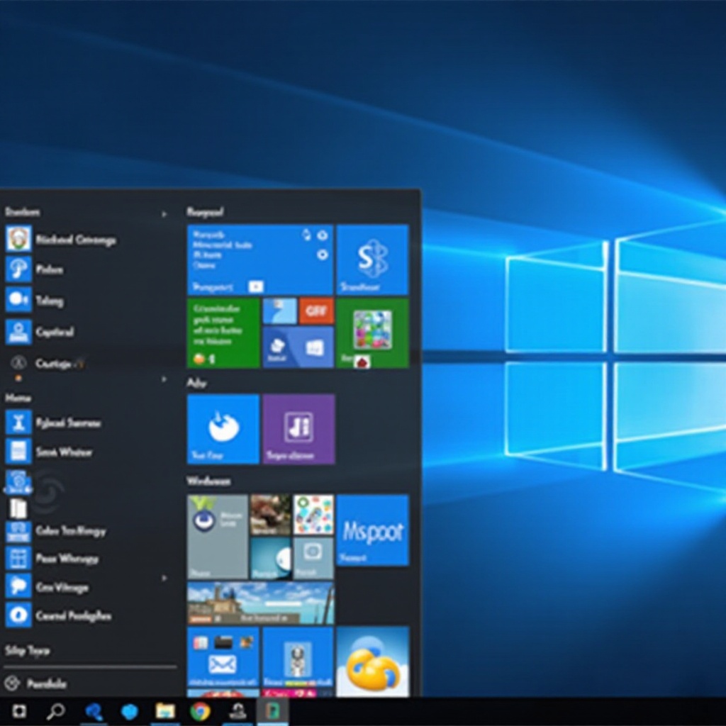
Task: Open the landscape photo wide tile
Action: [260, 603]
